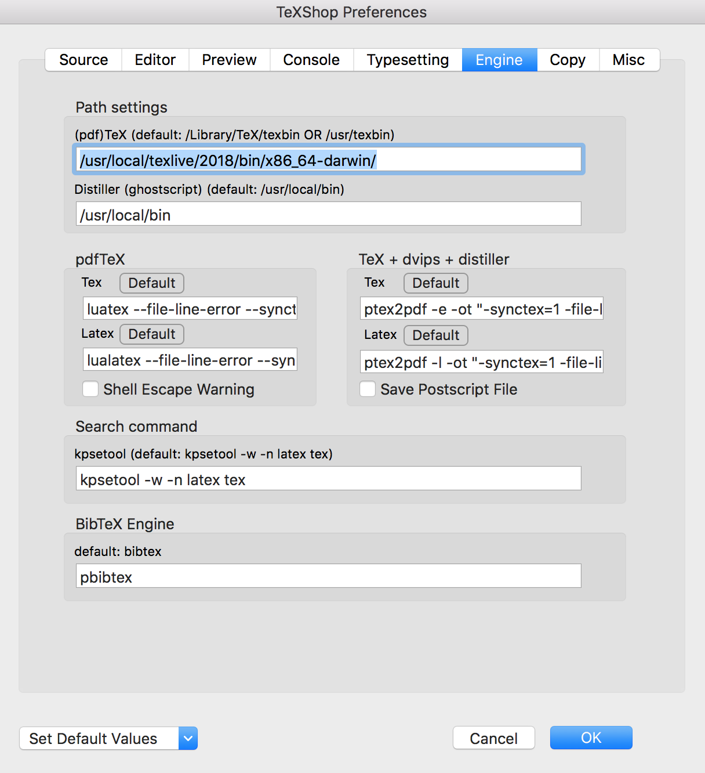This screenshot has width=705, height=773.
Task: Open the Misc tab
Action: click(628, 60)
